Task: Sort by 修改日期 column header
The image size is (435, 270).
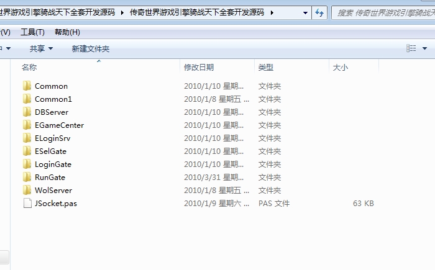Action: click(x=199, y=68)
